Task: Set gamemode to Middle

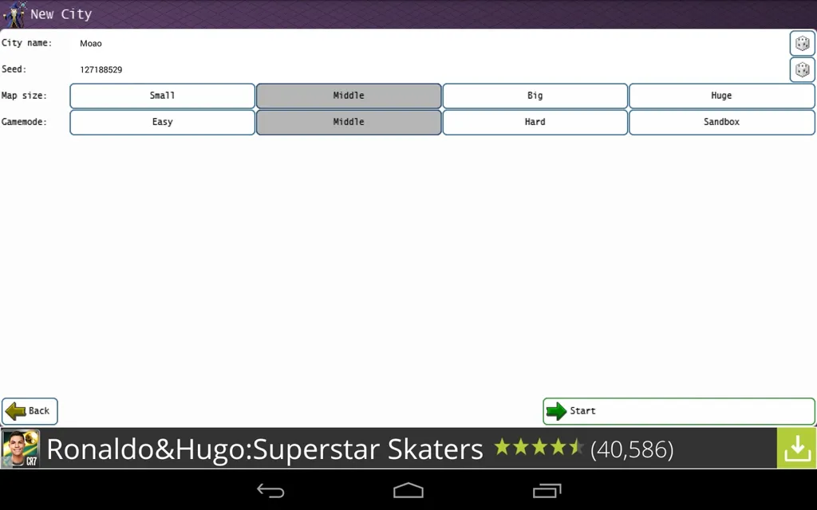Action: coord(349,122)
